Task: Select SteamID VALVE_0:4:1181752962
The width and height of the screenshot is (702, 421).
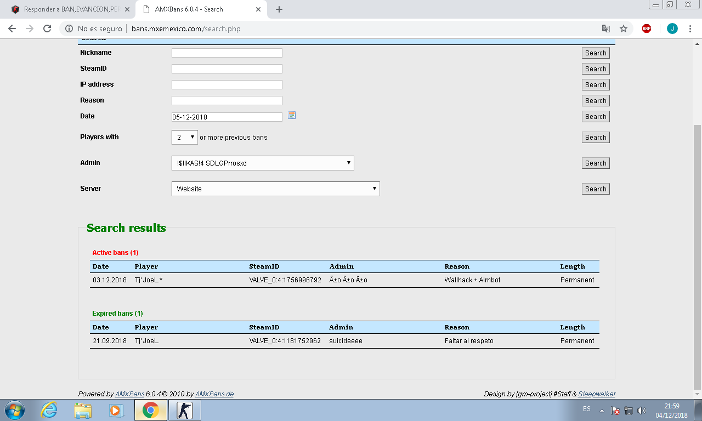Action: pyautogui.click(x=285, y=341)
